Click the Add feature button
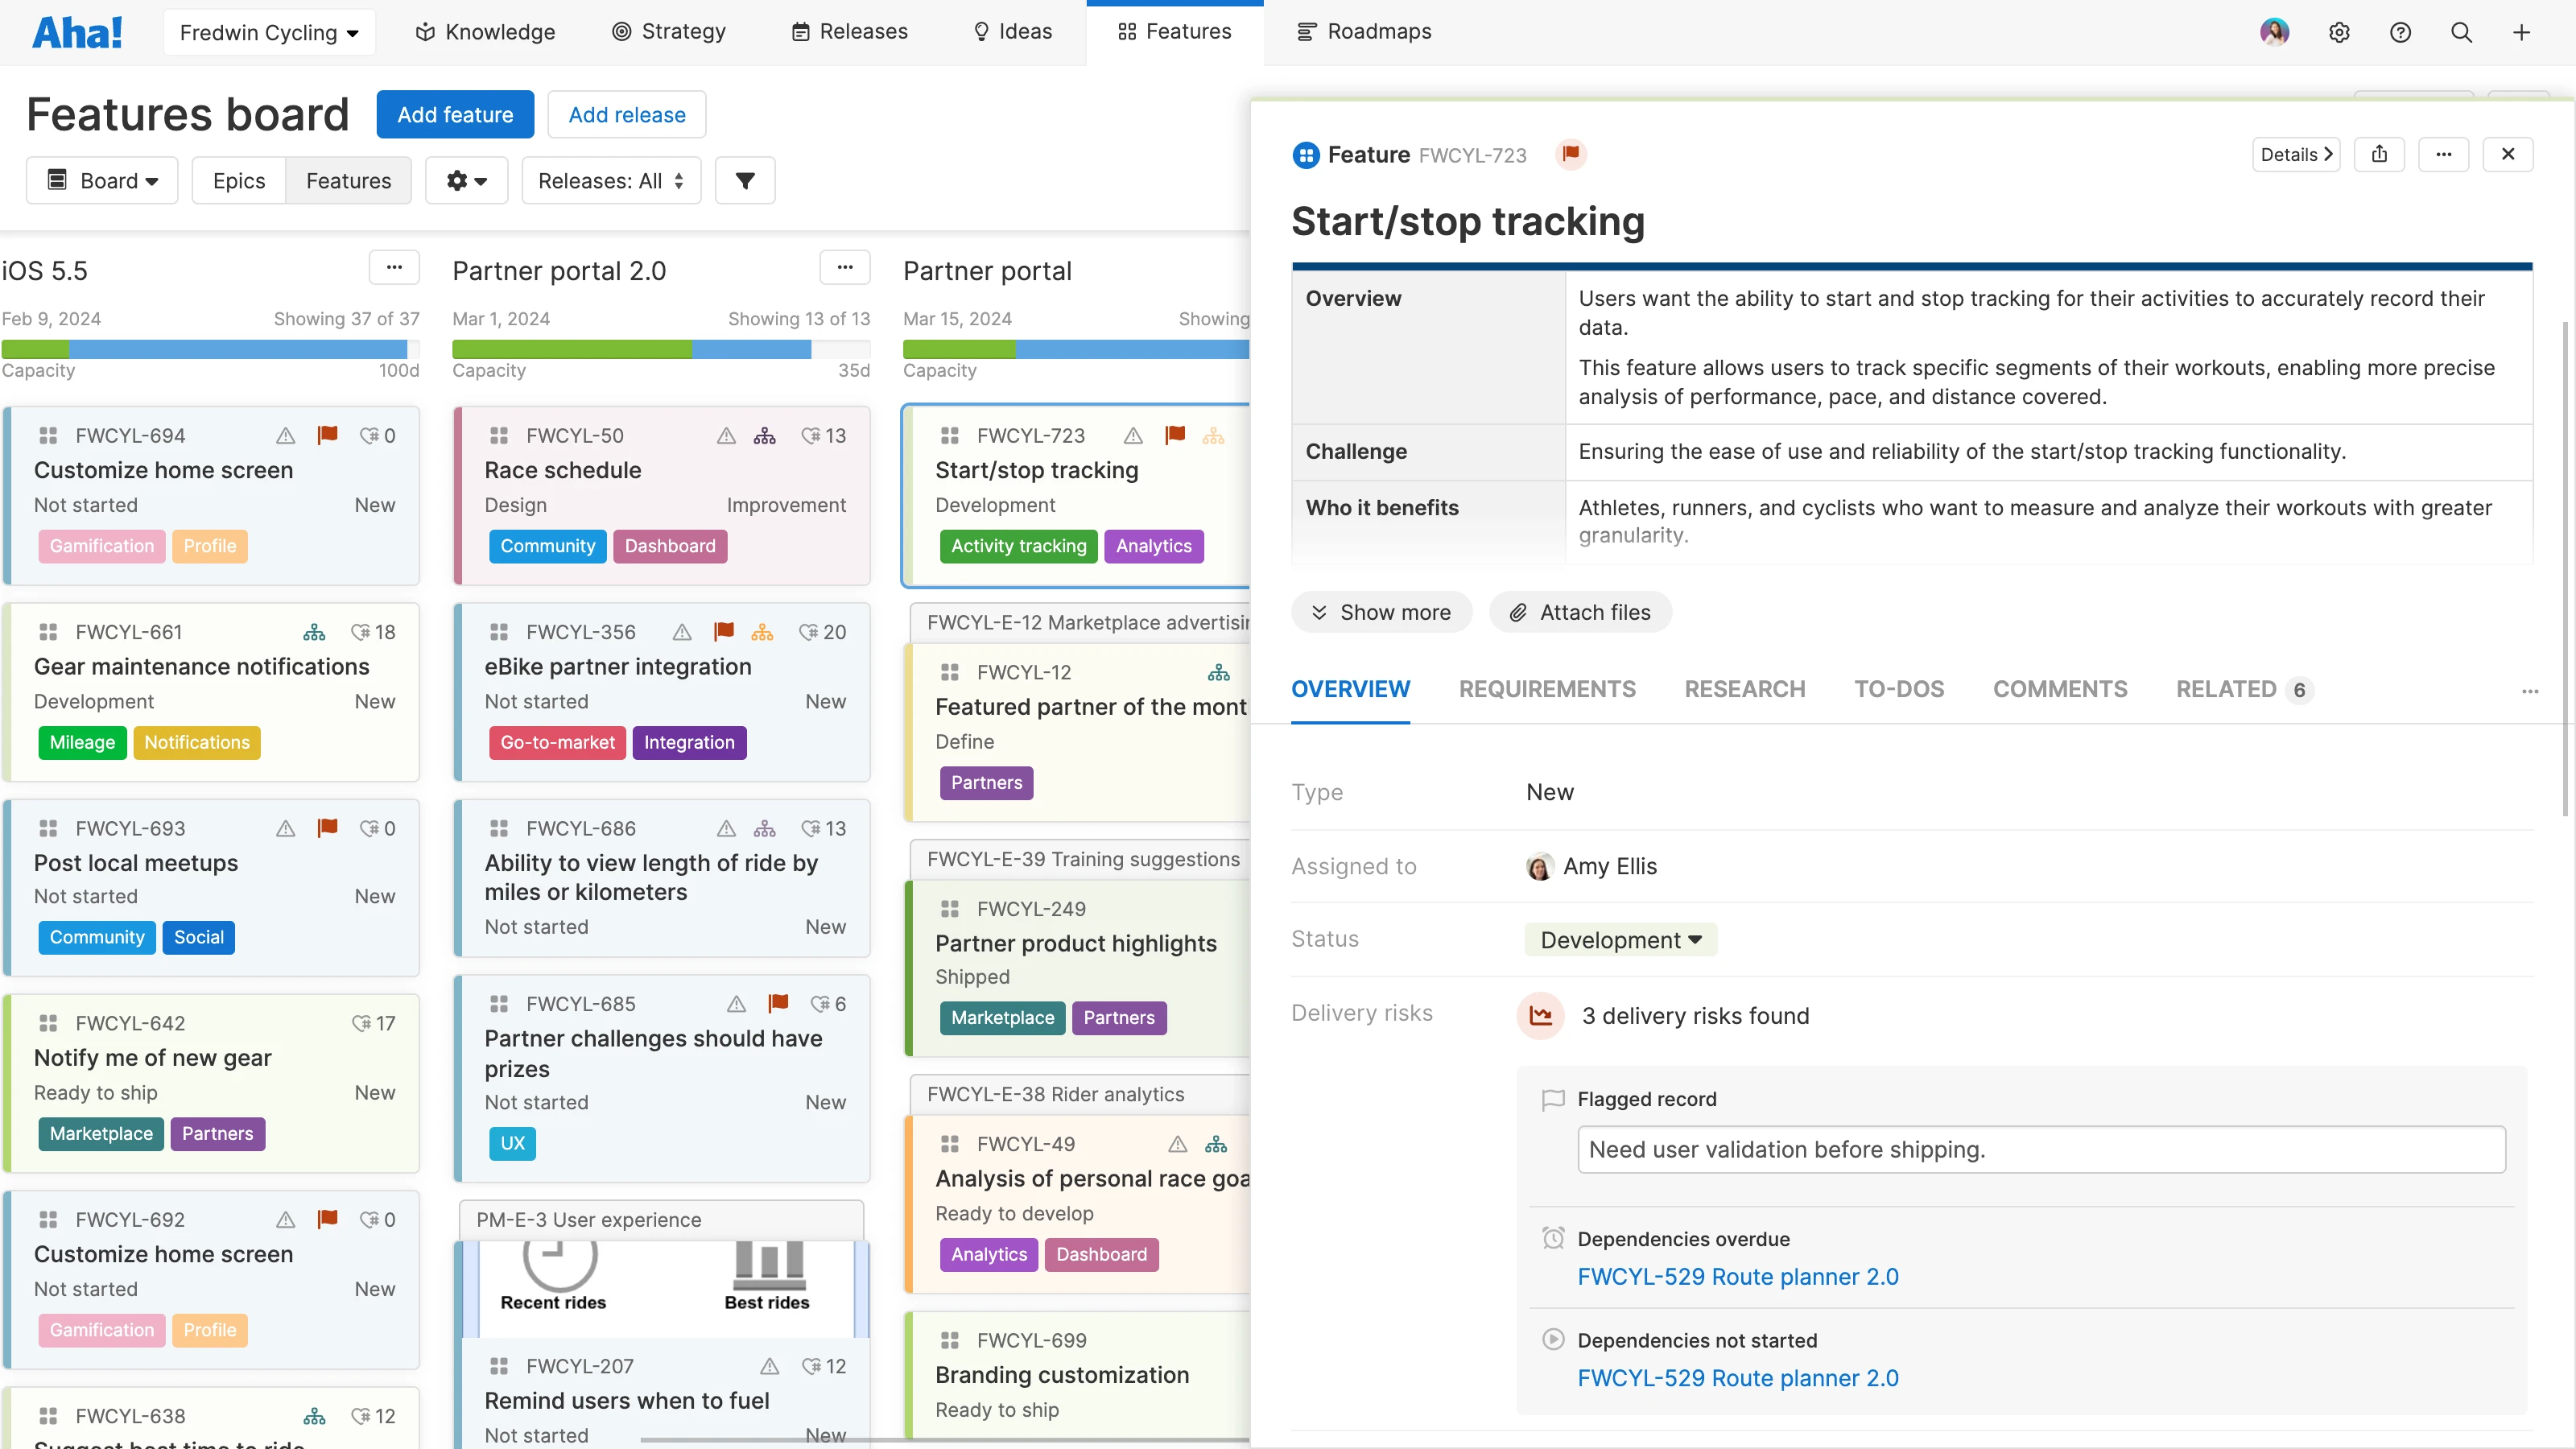The image size is (2576, 1449). [455, 114]
